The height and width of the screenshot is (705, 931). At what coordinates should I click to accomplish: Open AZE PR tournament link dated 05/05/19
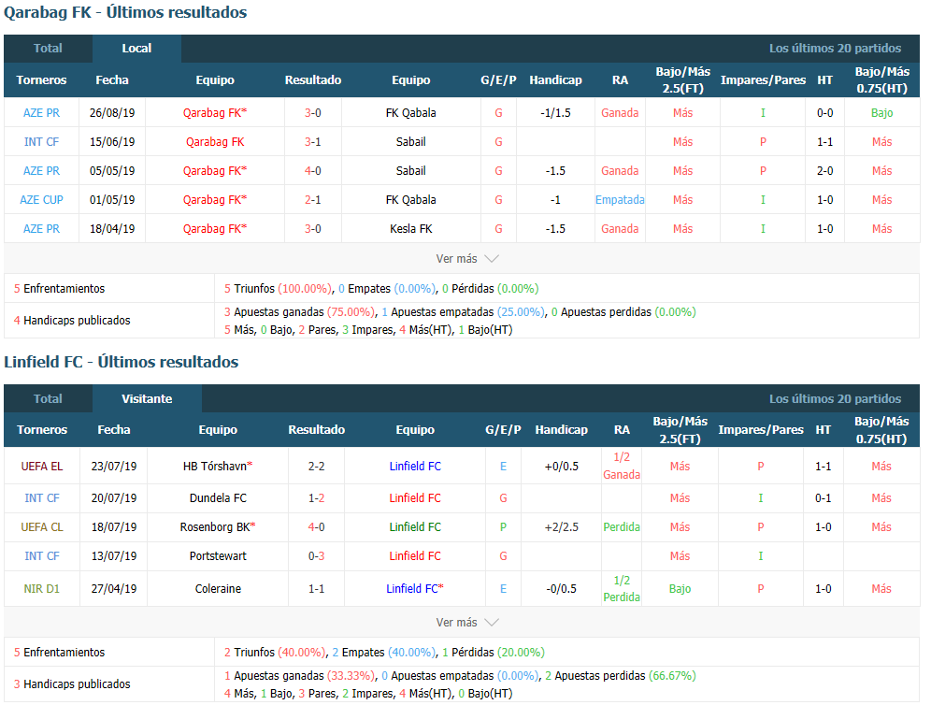click(x=41, y=171)
